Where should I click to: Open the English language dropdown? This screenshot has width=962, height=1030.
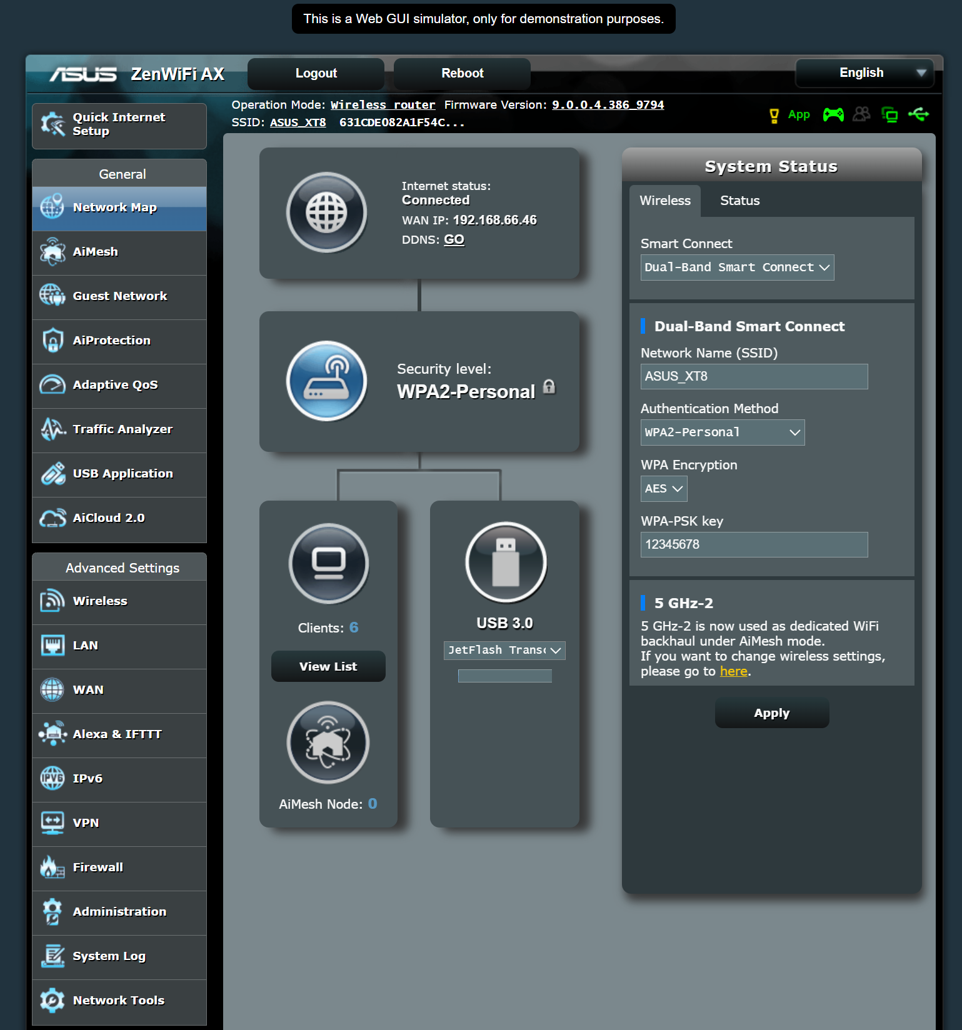864,73
